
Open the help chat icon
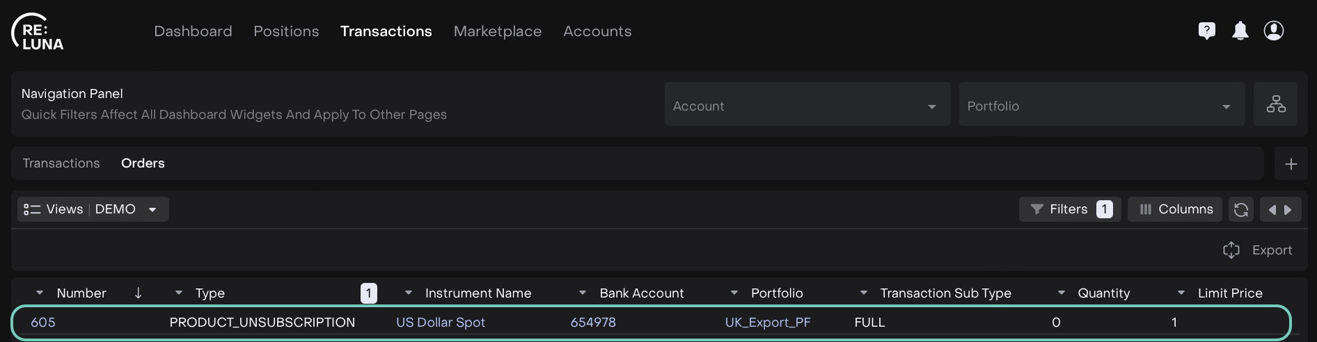pyautogui.click(x=1206, y=31)
